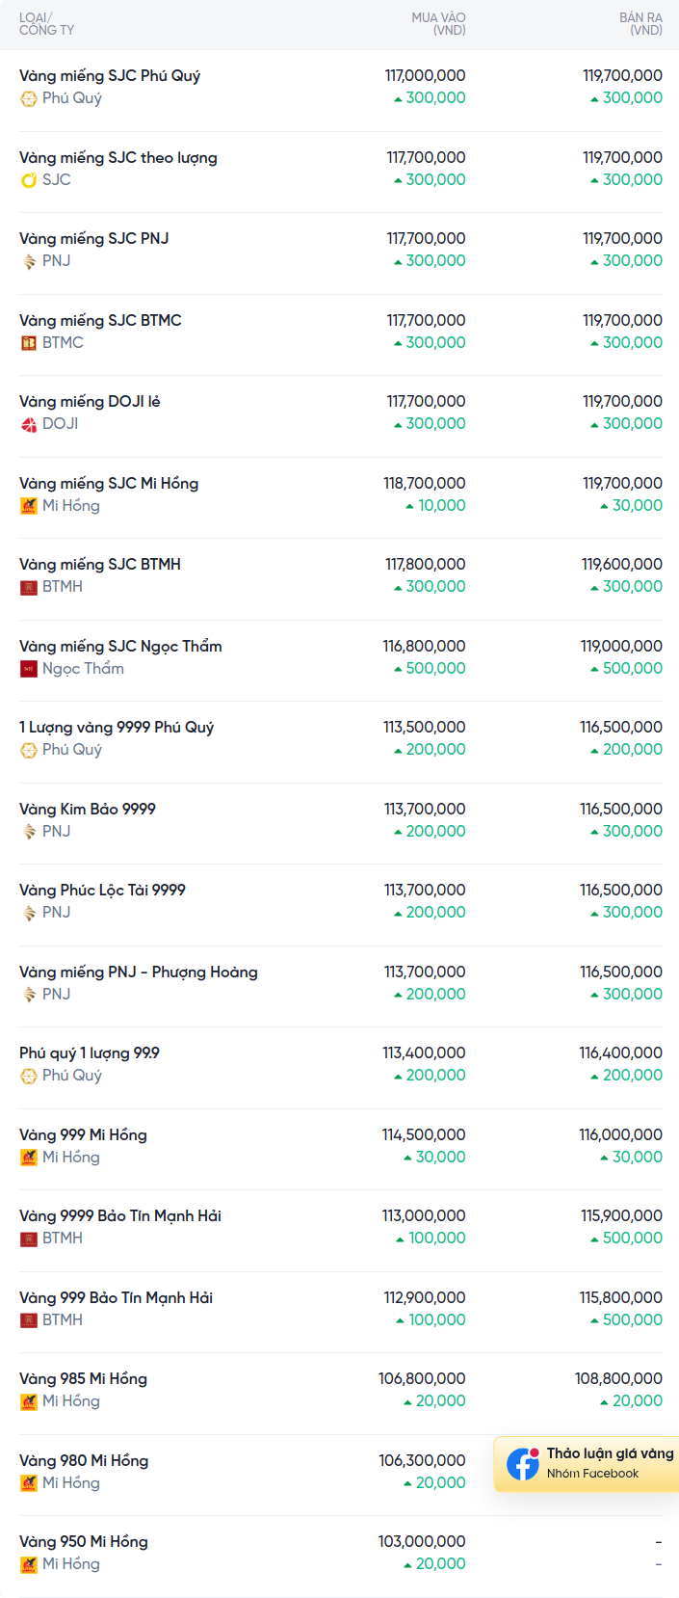Click the Phú Quý logo under Vàng miếng SJC Phú Quý
Viewport: 679px width, 1598px height.
click(x=29, y=98)
